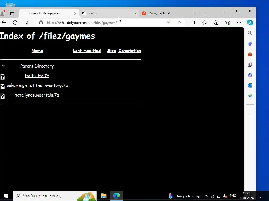The height and width of the screenshot is (201, 269).
Task: Open the tab actions menu icon
Action: tap(12, 13)
